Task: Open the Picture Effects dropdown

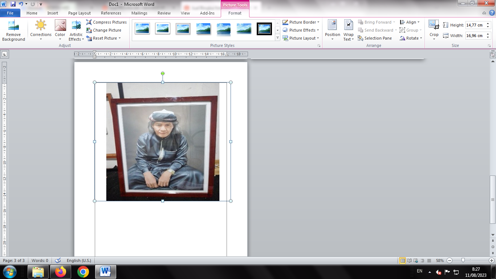Action: click(301, 30)
